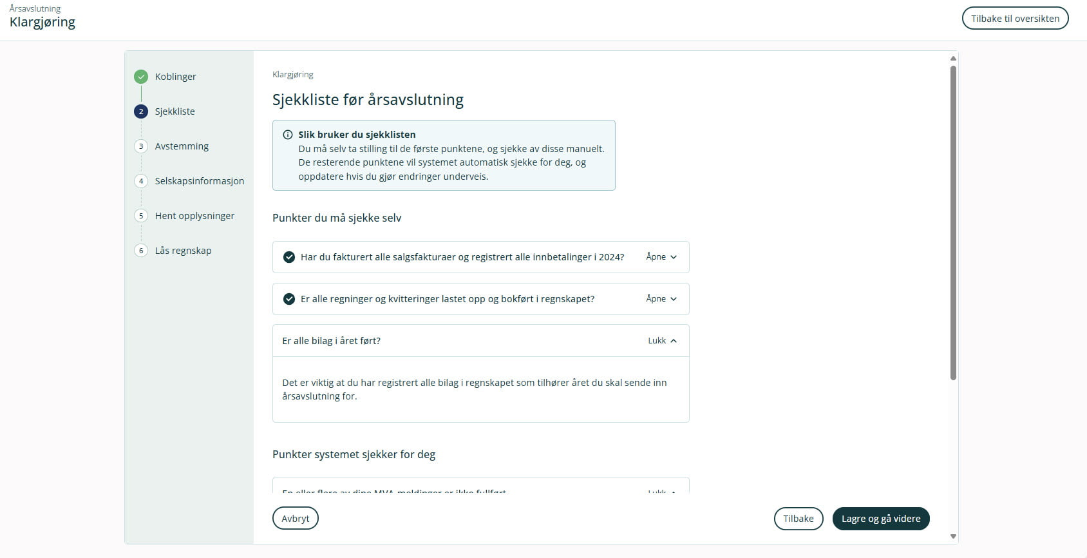Go to the Avstemming step
This screenshot has height=558, width=1087.
coord(182,146)
